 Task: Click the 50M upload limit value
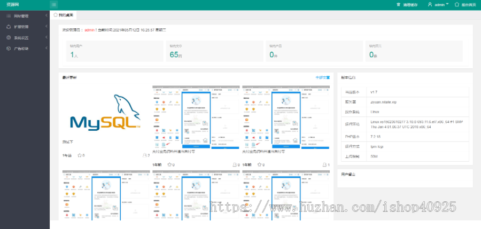[374, 156]
